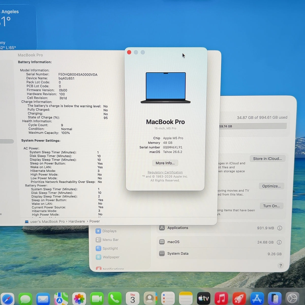This screenshot has width=305, height=305.
Task: Click the Apple M5 Pro chip value
Action: (x=173, y=138)
